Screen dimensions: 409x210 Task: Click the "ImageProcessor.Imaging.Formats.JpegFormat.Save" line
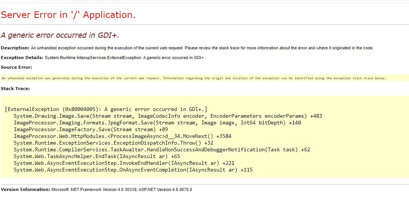(157, 123)
